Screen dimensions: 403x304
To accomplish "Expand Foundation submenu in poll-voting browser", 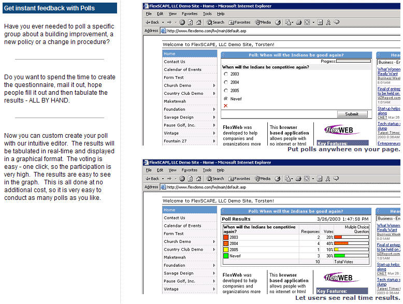I will pyautogui.click(x=214, y=109).
